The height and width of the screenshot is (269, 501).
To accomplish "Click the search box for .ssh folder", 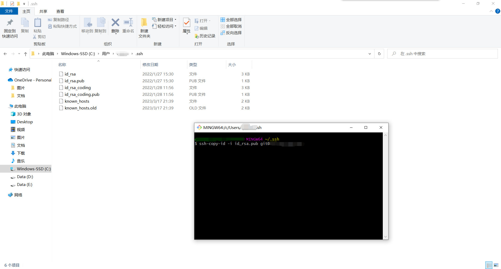I will tap(444, 54).
